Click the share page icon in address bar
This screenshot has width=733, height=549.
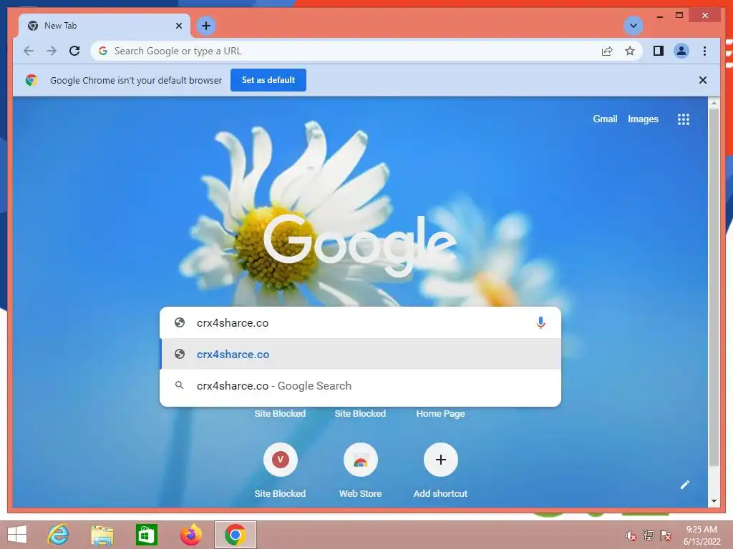click(x=607, y=51)
